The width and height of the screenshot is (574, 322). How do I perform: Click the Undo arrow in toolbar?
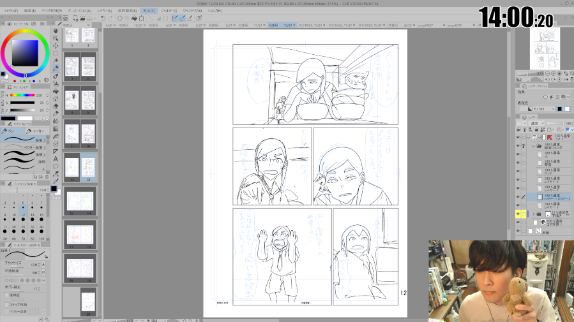point(103,18)
